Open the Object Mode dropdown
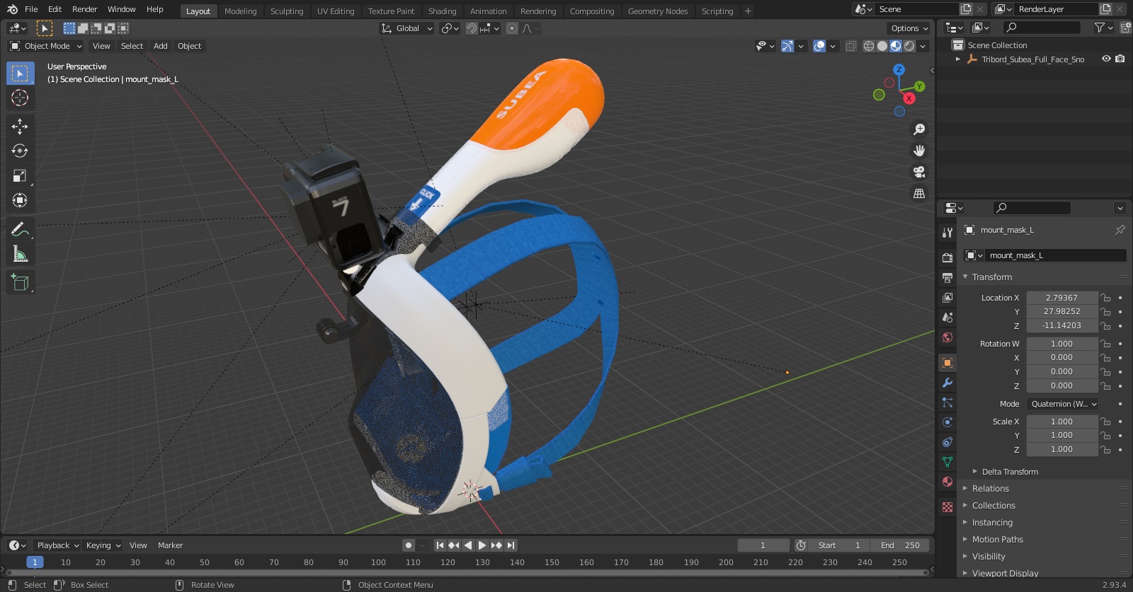1133x592 pixels. coord(46,46)
